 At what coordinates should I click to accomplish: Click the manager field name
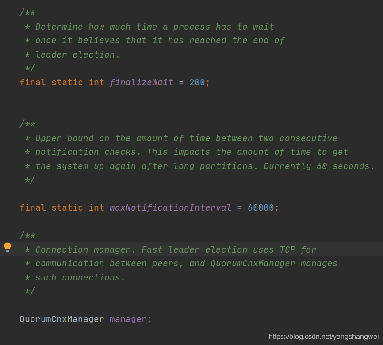coord(128,319)
